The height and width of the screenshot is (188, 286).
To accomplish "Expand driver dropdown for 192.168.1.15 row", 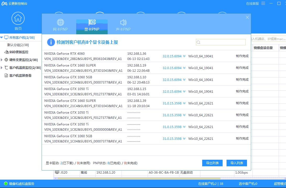I will pos(184,91).
